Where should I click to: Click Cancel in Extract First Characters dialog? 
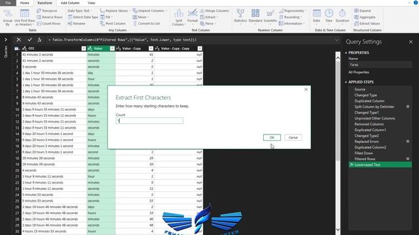pyautogui.click(x=293, y=138)
